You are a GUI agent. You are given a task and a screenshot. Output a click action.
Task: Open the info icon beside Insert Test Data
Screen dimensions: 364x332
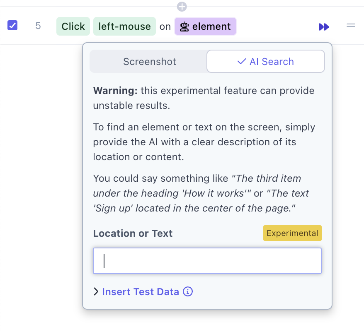(x=188, y=292)
